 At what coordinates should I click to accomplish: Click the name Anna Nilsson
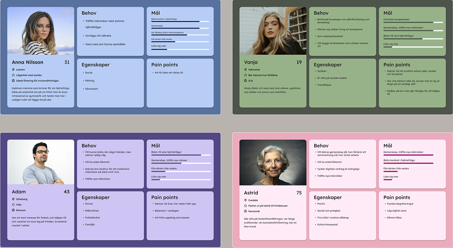27,62
